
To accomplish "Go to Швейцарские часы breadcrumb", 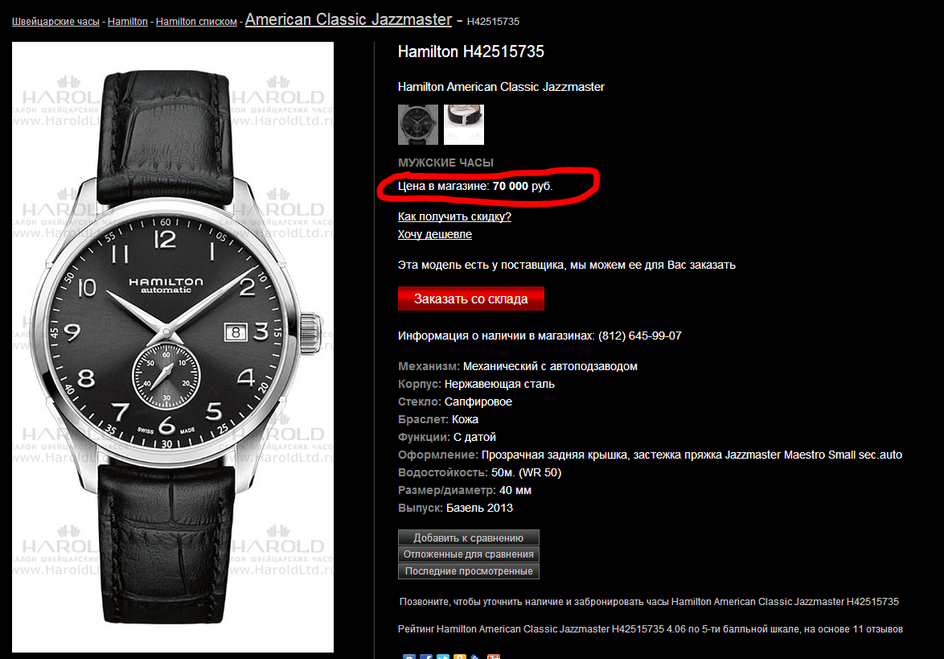I will coord(55,22).
